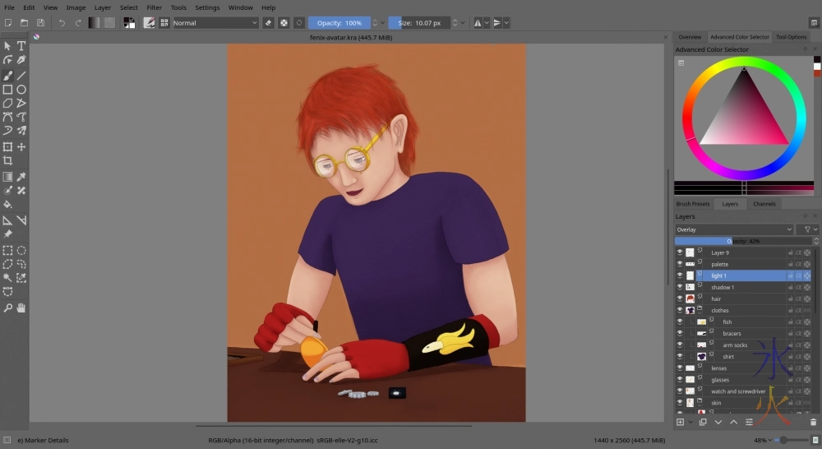Open the Normal brush blending mode dropdown

pyautogui.click(x=215, y=23)
